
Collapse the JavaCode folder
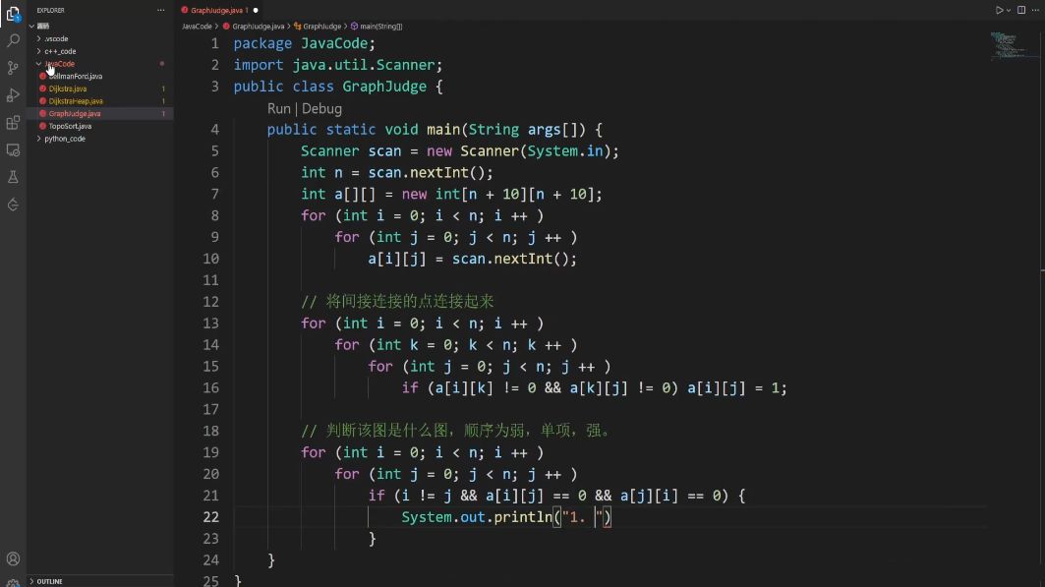click(x=59, y=64)
